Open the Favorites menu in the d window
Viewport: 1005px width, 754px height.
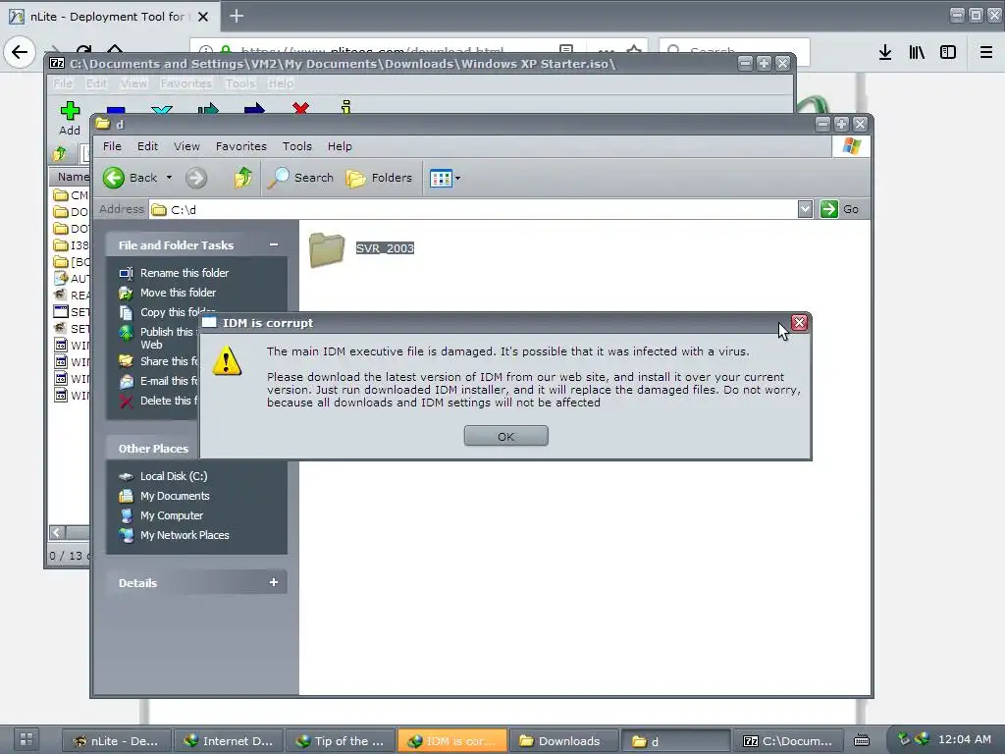pos(241,146)
